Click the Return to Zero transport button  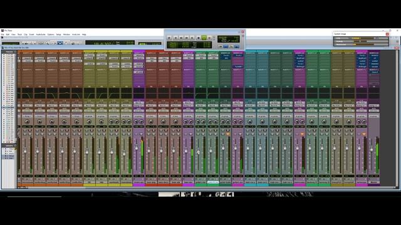[175, 37]
